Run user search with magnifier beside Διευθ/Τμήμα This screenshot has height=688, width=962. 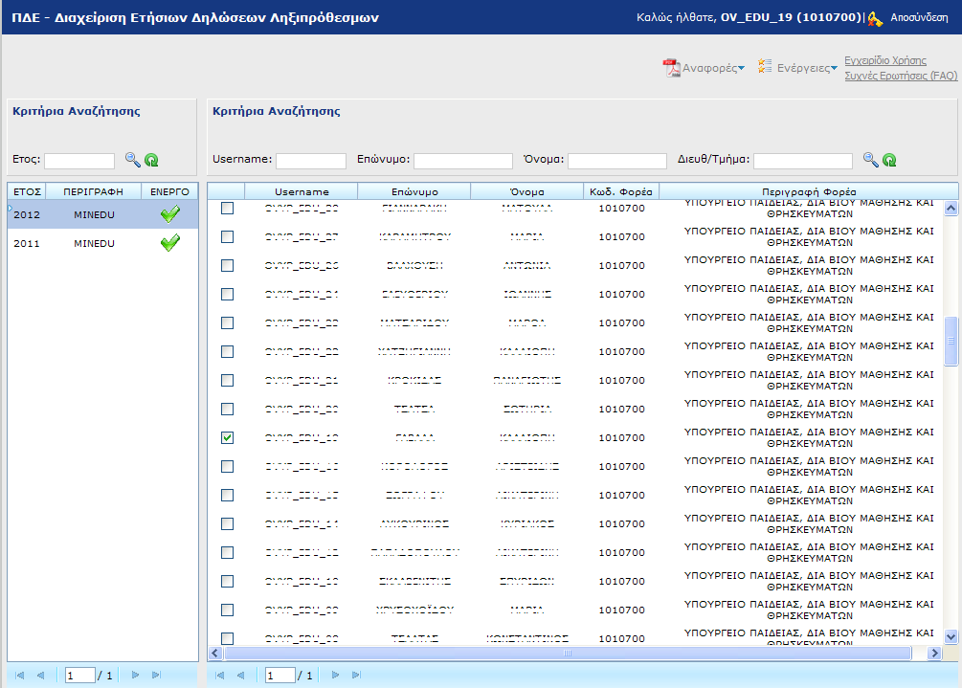point(870,160)
